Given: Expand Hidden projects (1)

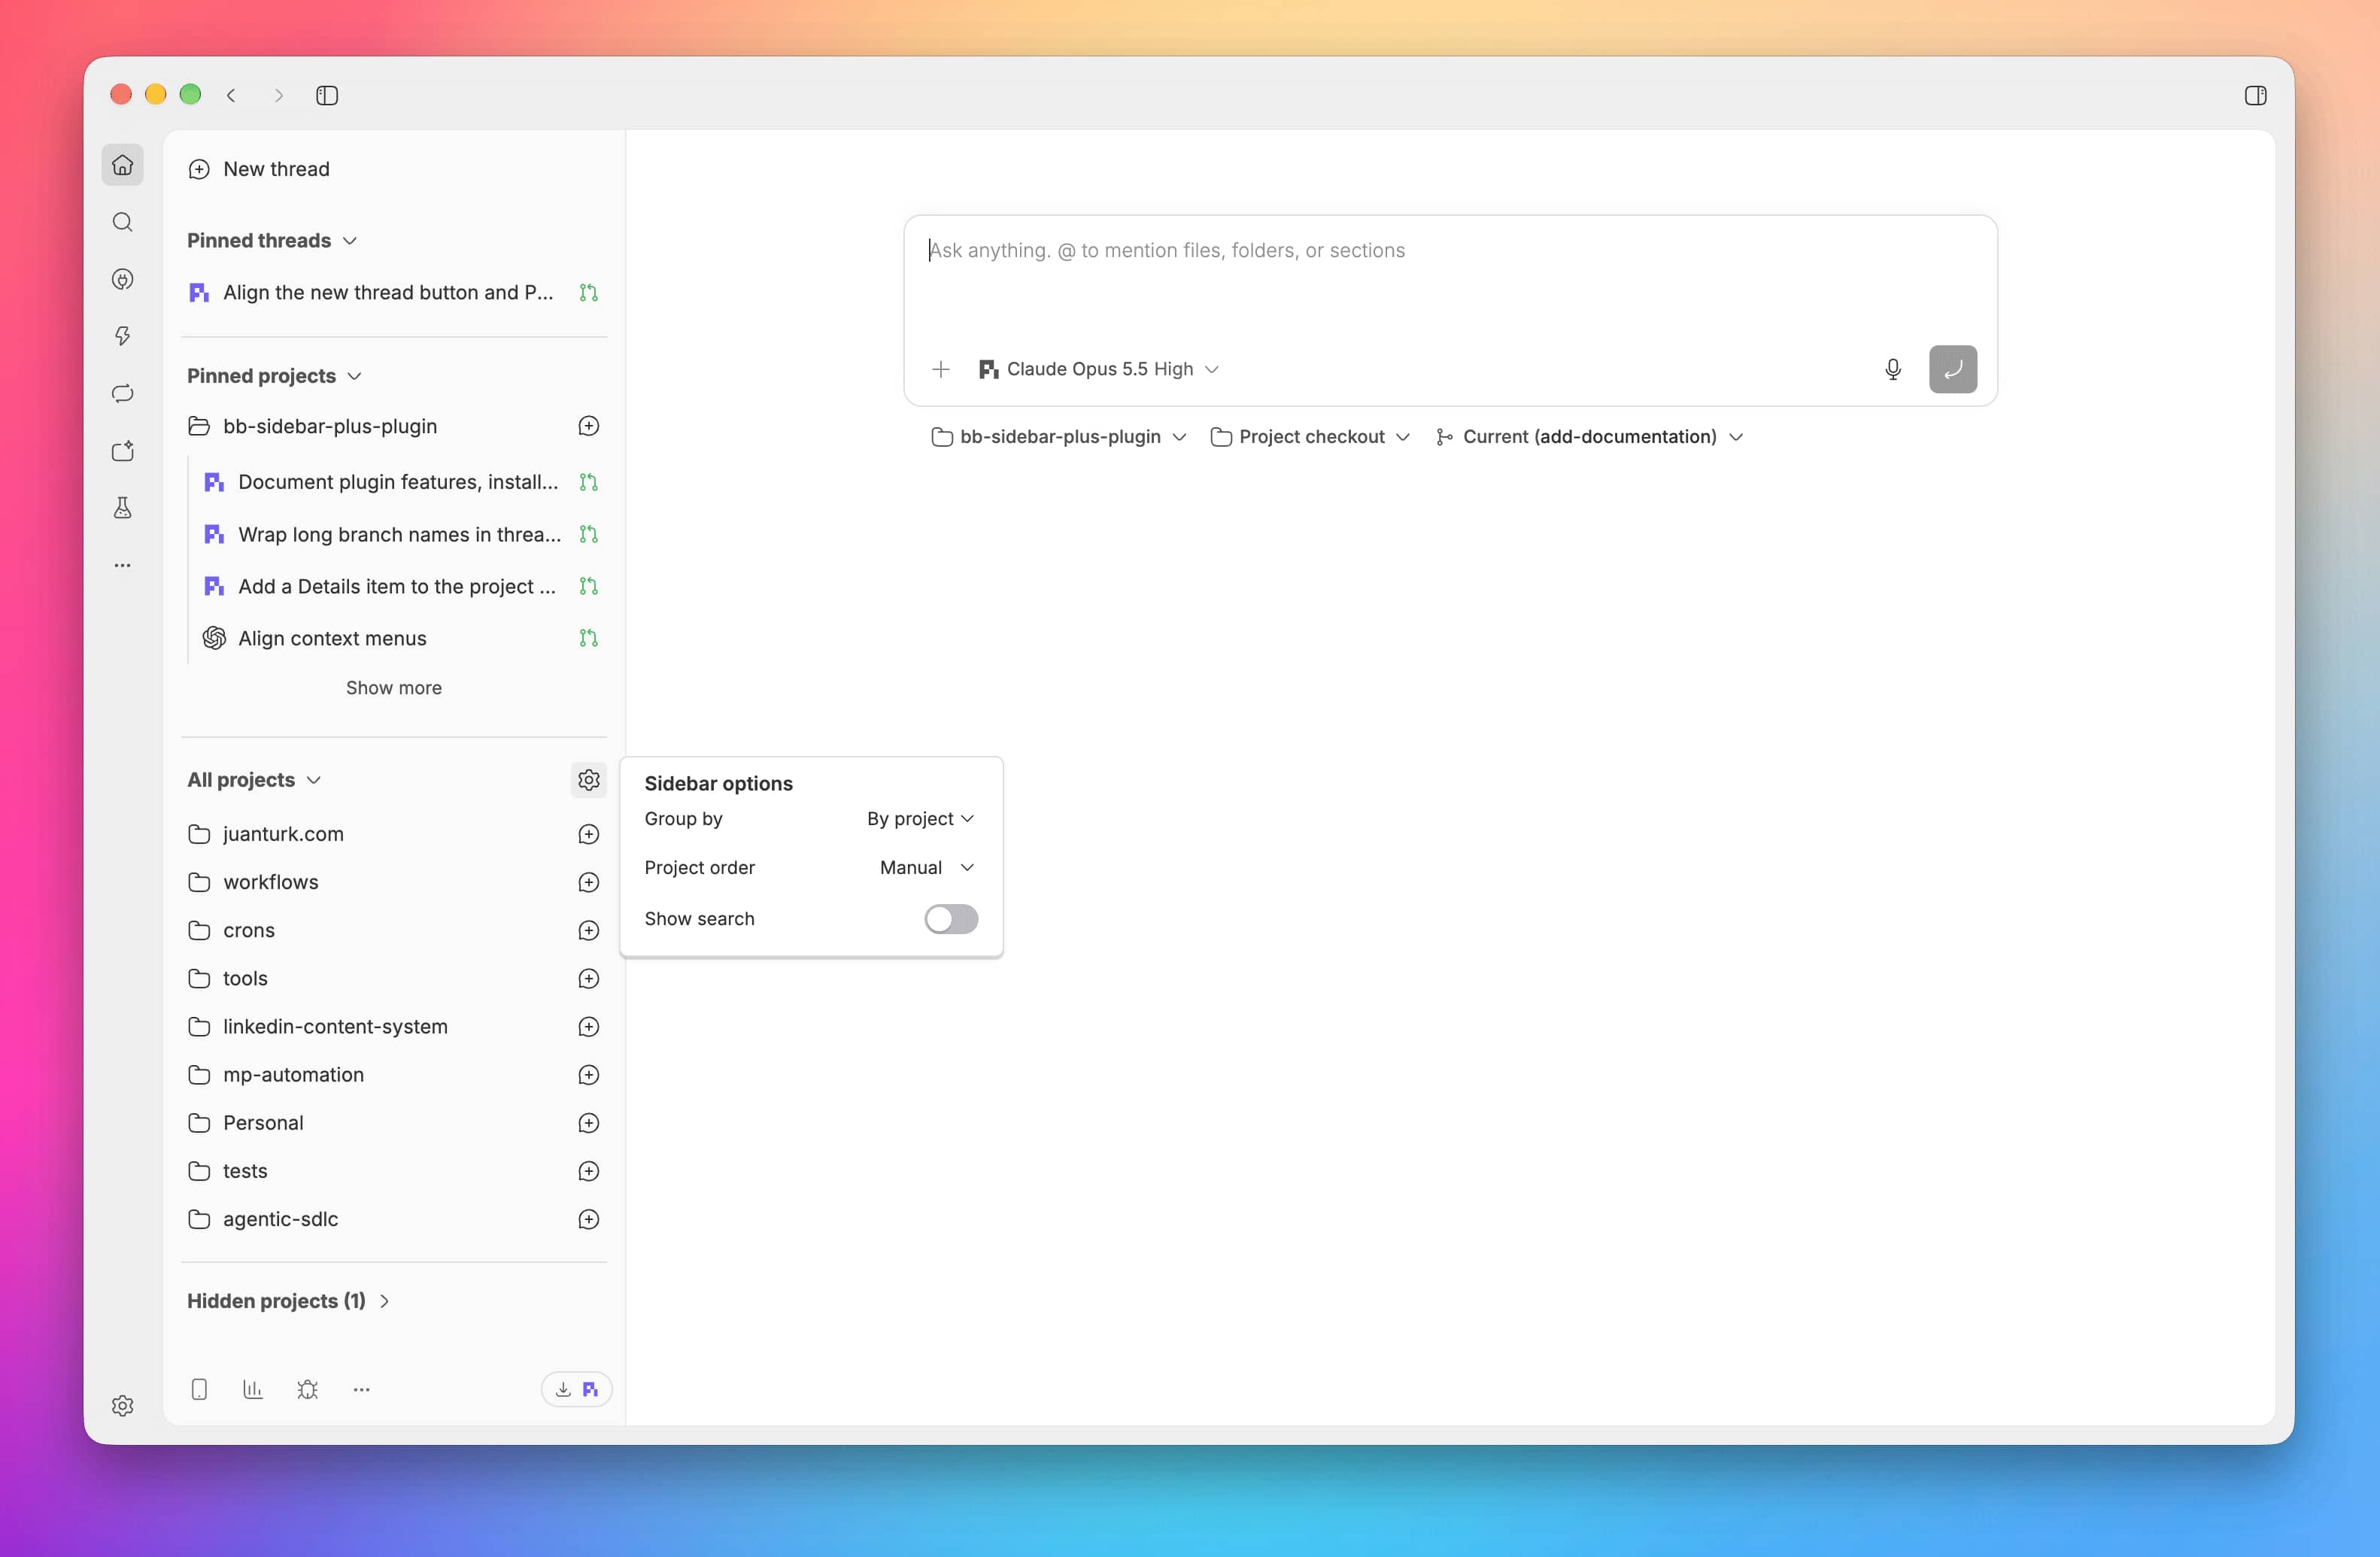Looking at the screenshot, I should (288, 1300).
